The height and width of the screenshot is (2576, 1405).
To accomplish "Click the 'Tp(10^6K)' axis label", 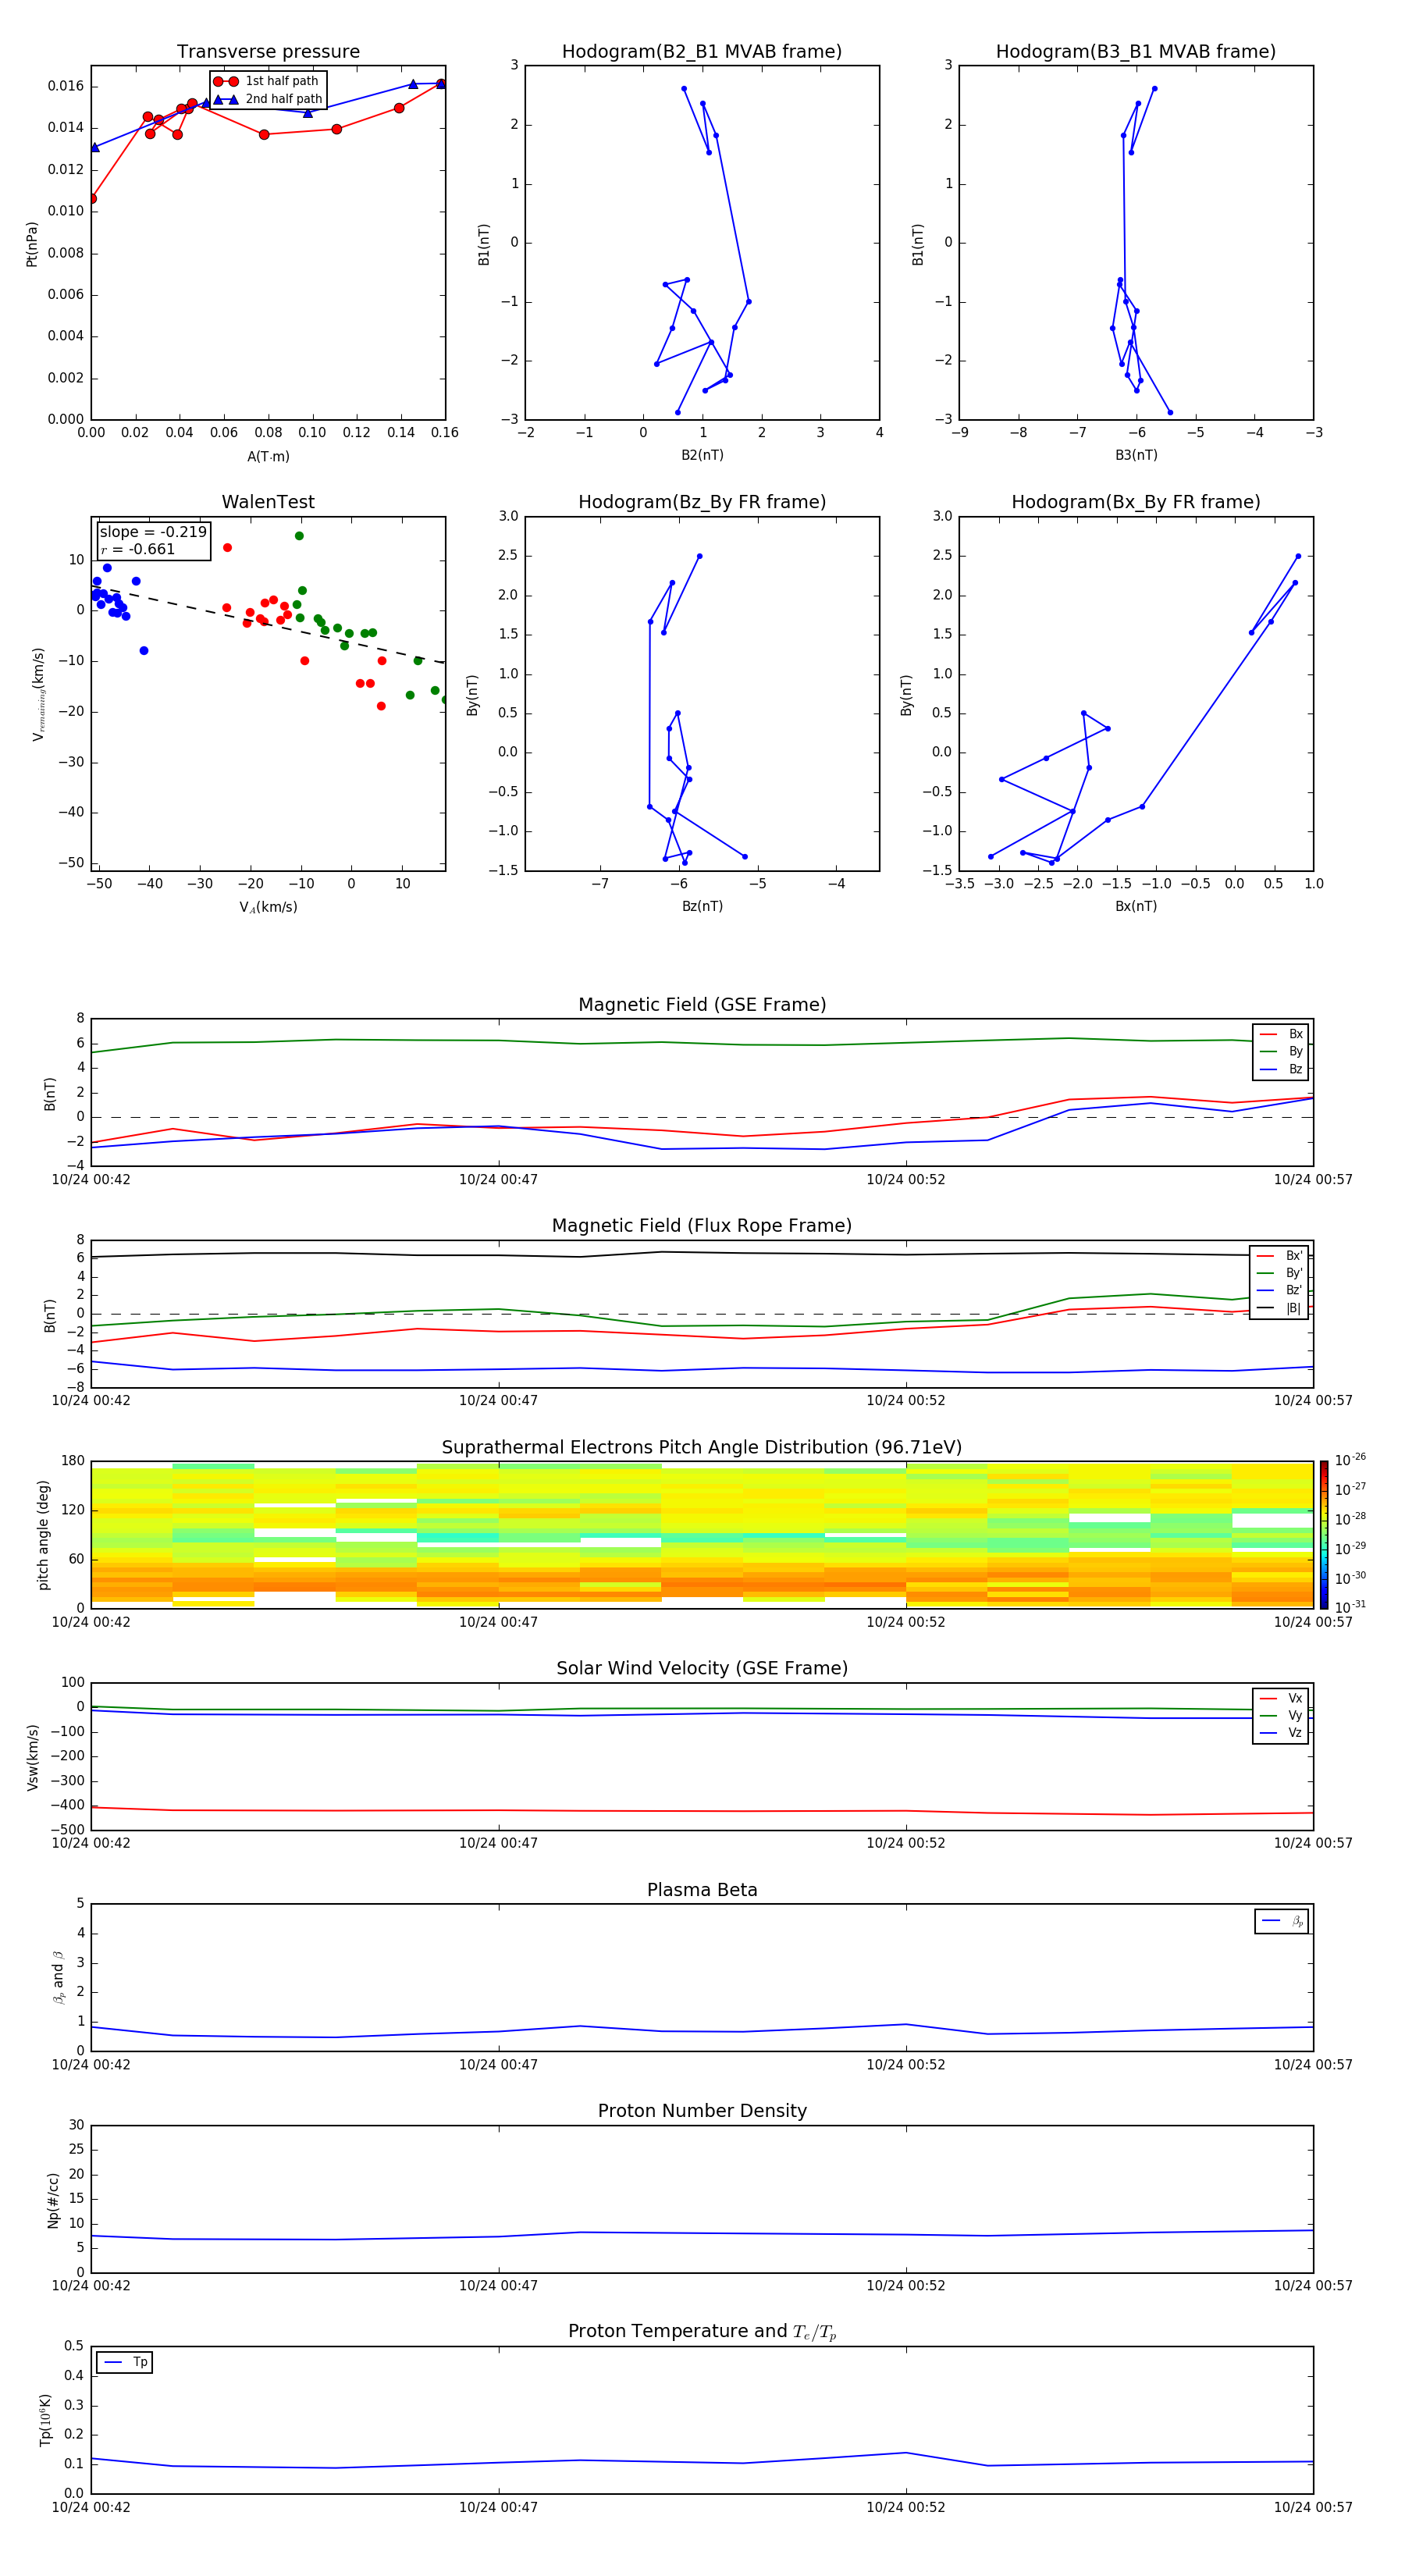I will pyautogui.click(x=45, y=2420).
